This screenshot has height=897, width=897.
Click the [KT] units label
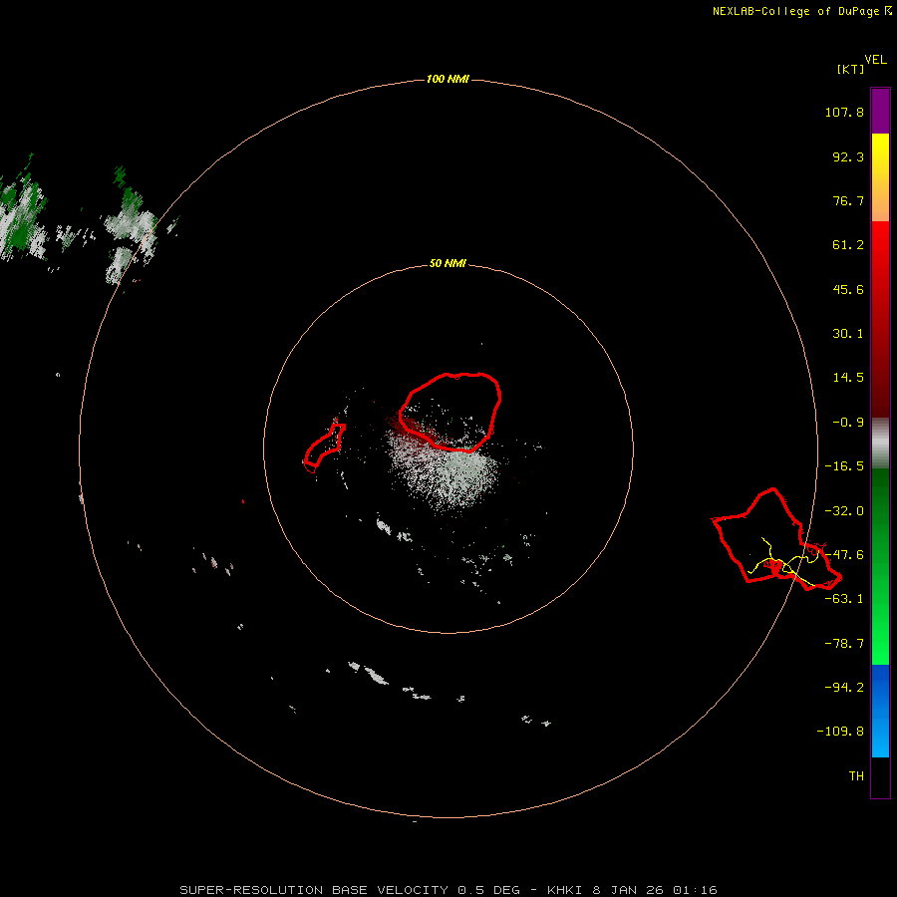pos(851,69)
